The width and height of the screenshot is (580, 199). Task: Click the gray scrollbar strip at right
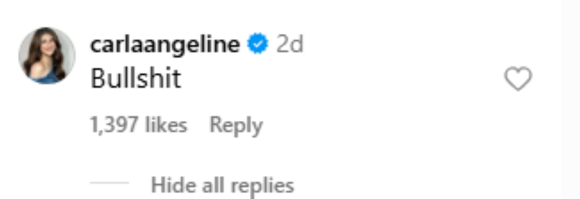click(x=570, y=99)
